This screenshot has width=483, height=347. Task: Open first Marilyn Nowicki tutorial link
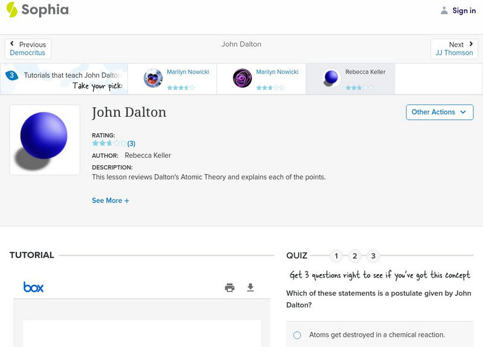pos(188,72)
